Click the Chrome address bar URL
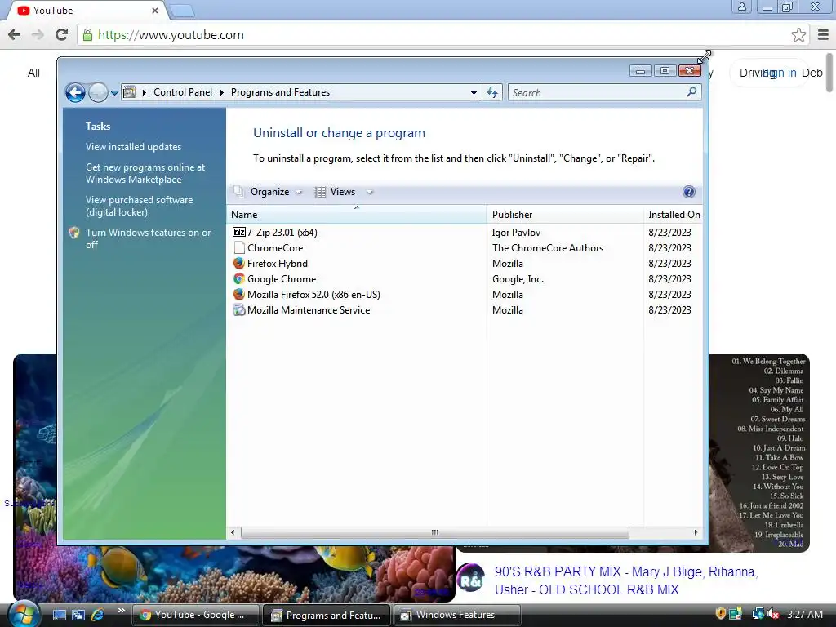This screenshot has width=836, height=627. (x=171, y=34)
